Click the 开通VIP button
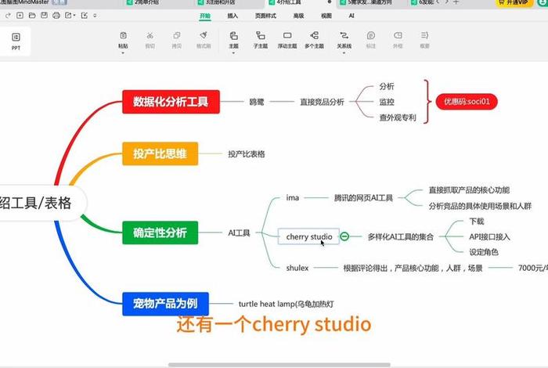This screenshot has width=548, height=368. [514, 2]
